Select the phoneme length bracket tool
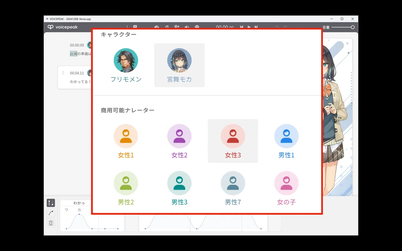Image resolution: width=402 pixels, height=251 pixels. (x=51, y=223)
